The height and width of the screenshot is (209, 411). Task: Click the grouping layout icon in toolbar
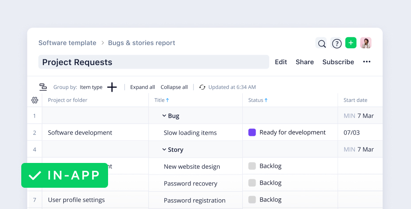[x=43, y=87]
